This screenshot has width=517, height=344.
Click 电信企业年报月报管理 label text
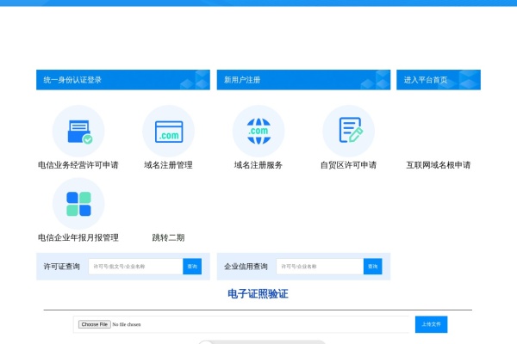click(78, 237)
